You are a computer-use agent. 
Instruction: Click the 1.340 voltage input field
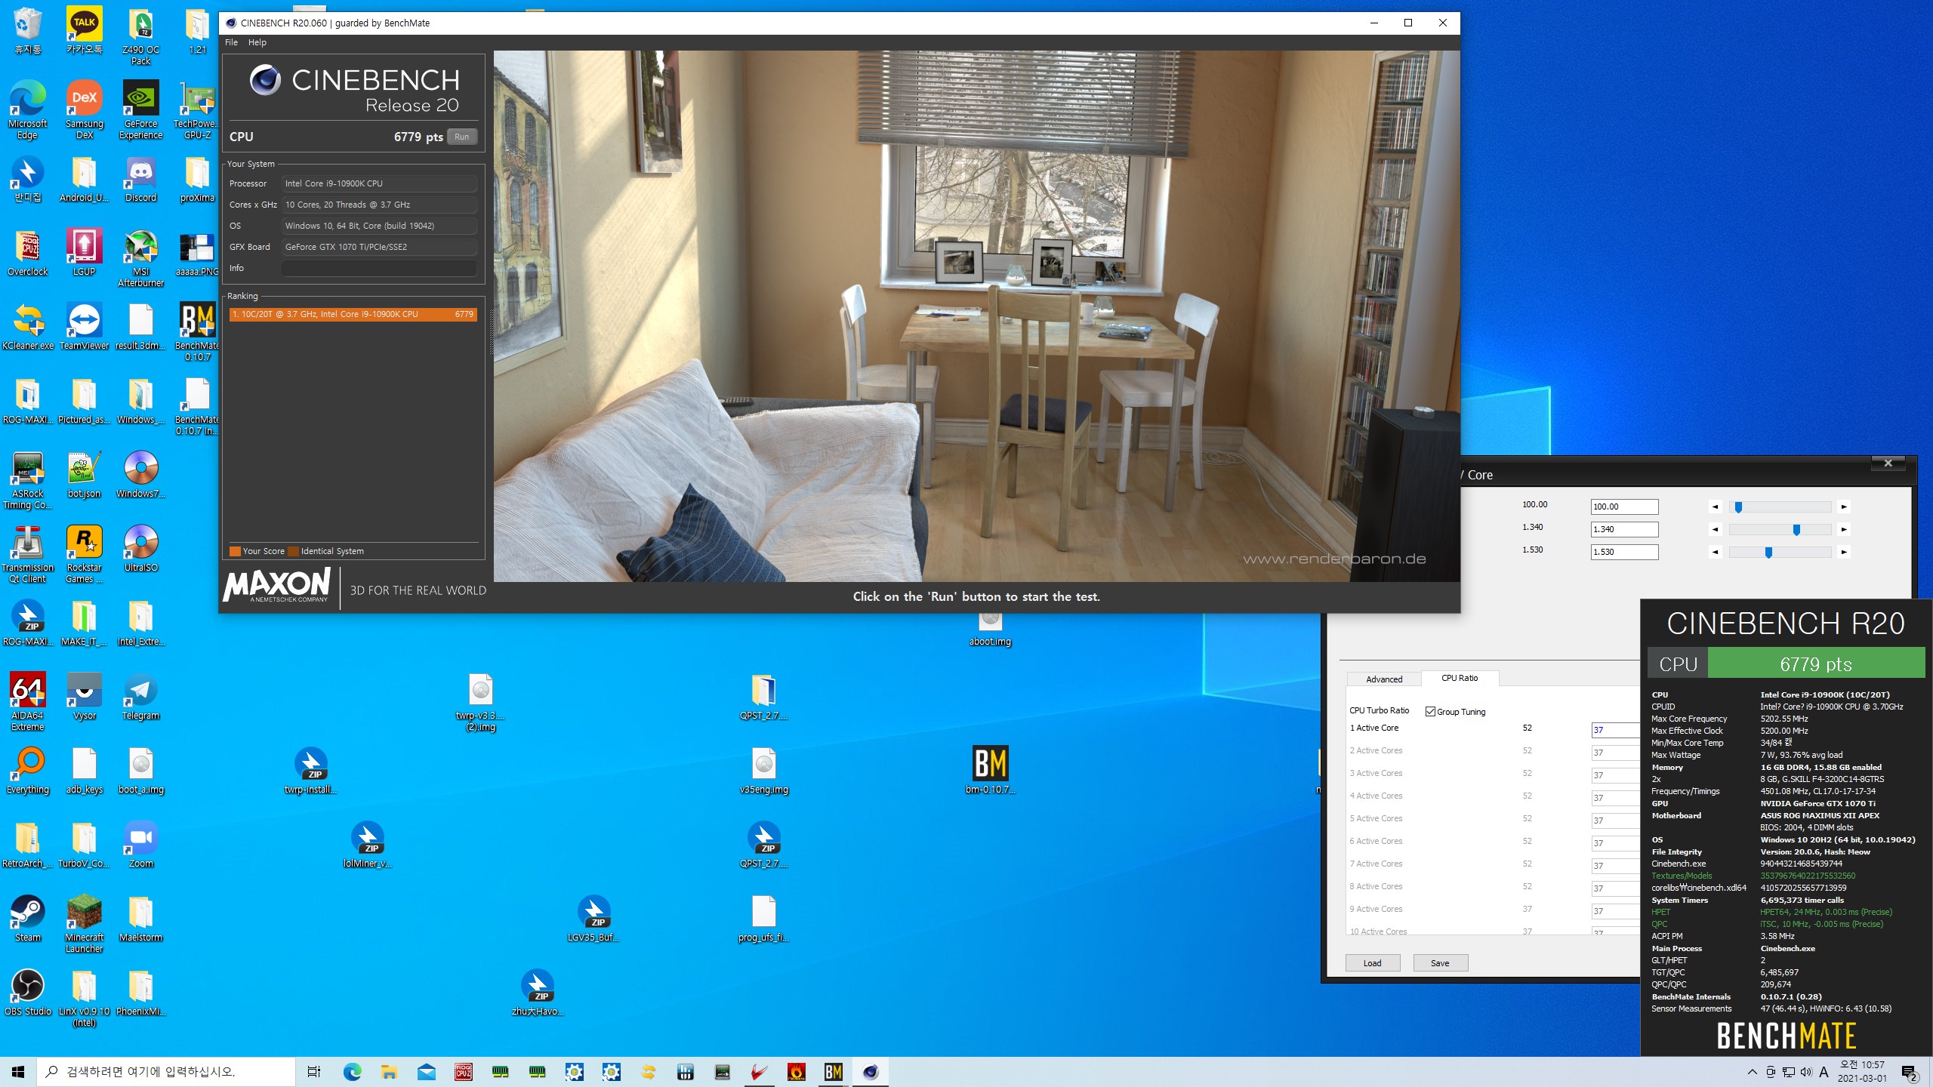1624,529
